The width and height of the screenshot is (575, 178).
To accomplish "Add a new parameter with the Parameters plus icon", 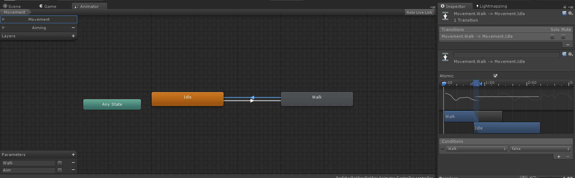I will click(x=73, y=155).
